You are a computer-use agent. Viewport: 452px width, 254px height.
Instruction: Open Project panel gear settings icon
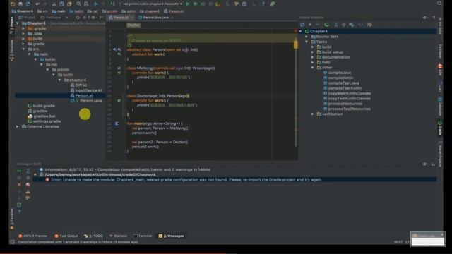pyautogui.click(x=93, y=18)
